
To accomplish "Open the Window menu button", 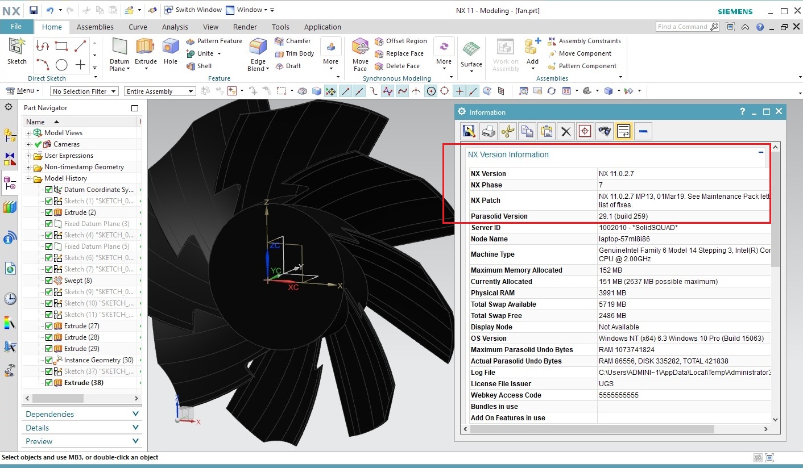I will (x=250, y=10).
